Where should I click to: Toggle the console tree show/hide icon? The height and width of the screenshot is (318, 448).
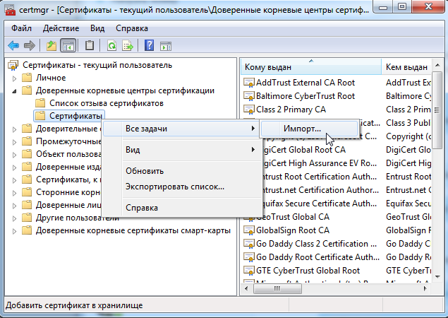click(68, 45)
